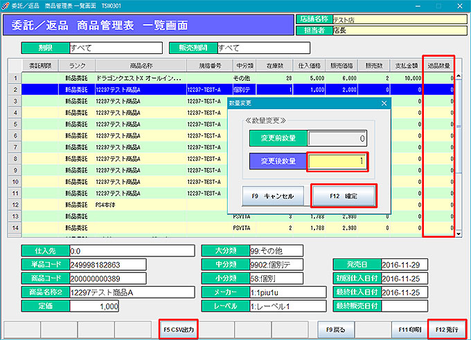Click the F9 キャンセル button
The width and height of the screenshot is (471, 340).
(273, 196)
